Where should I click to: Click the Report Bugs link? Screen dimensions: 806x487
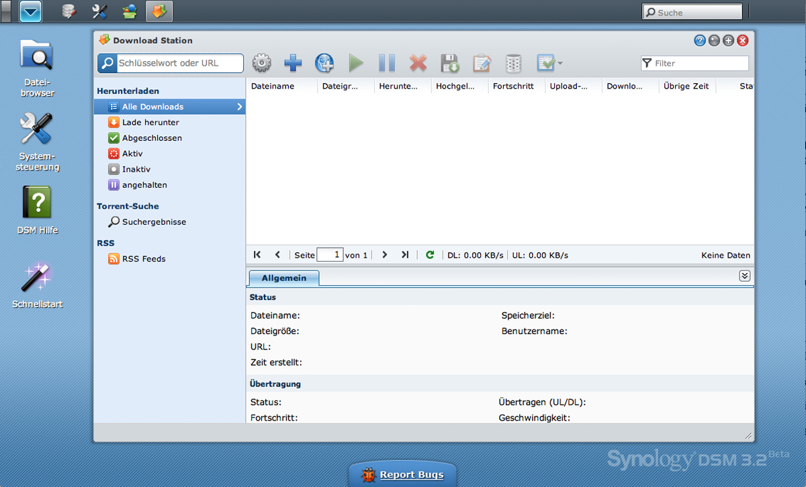[x=412, y=474]
